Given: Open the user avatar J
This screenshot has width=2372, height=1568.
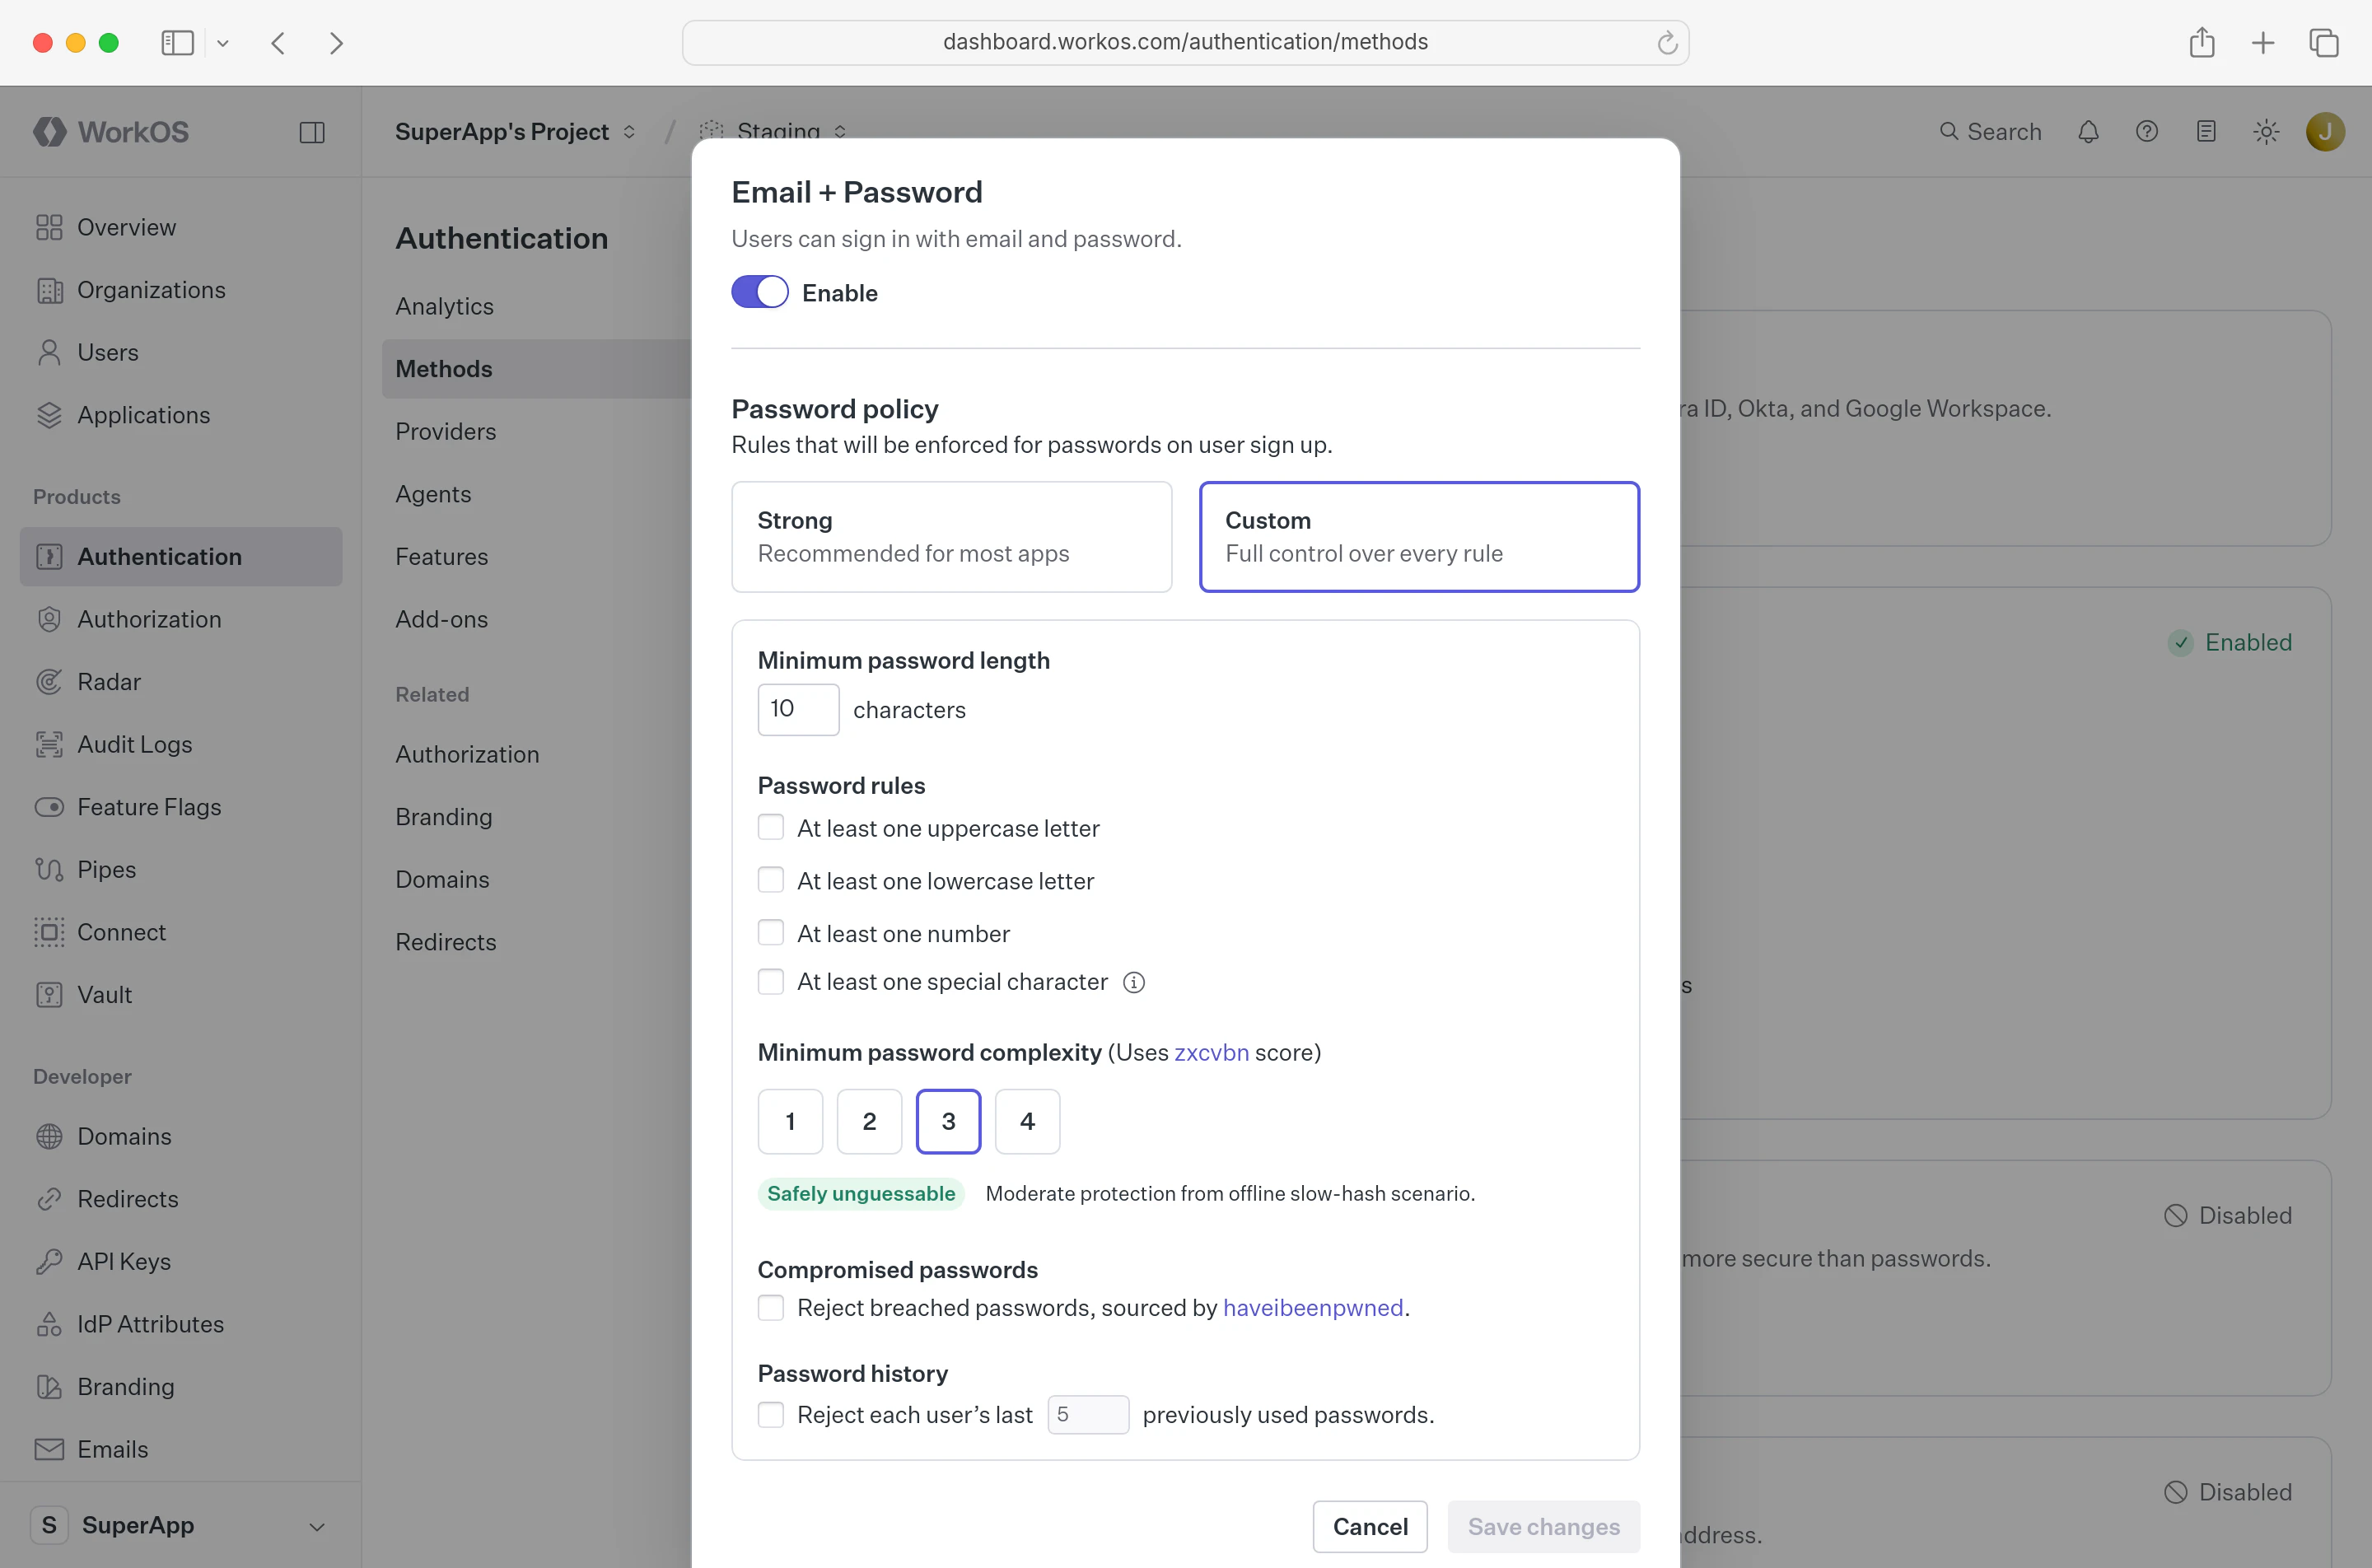Looking at the screenshot, I should 2325,132.
